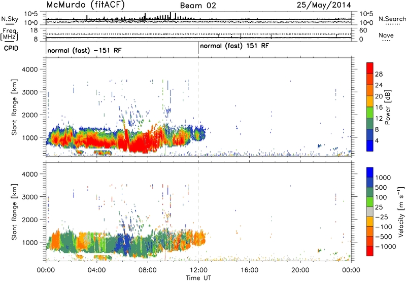Click 'normal (fast) 151 RF' text

234,46
